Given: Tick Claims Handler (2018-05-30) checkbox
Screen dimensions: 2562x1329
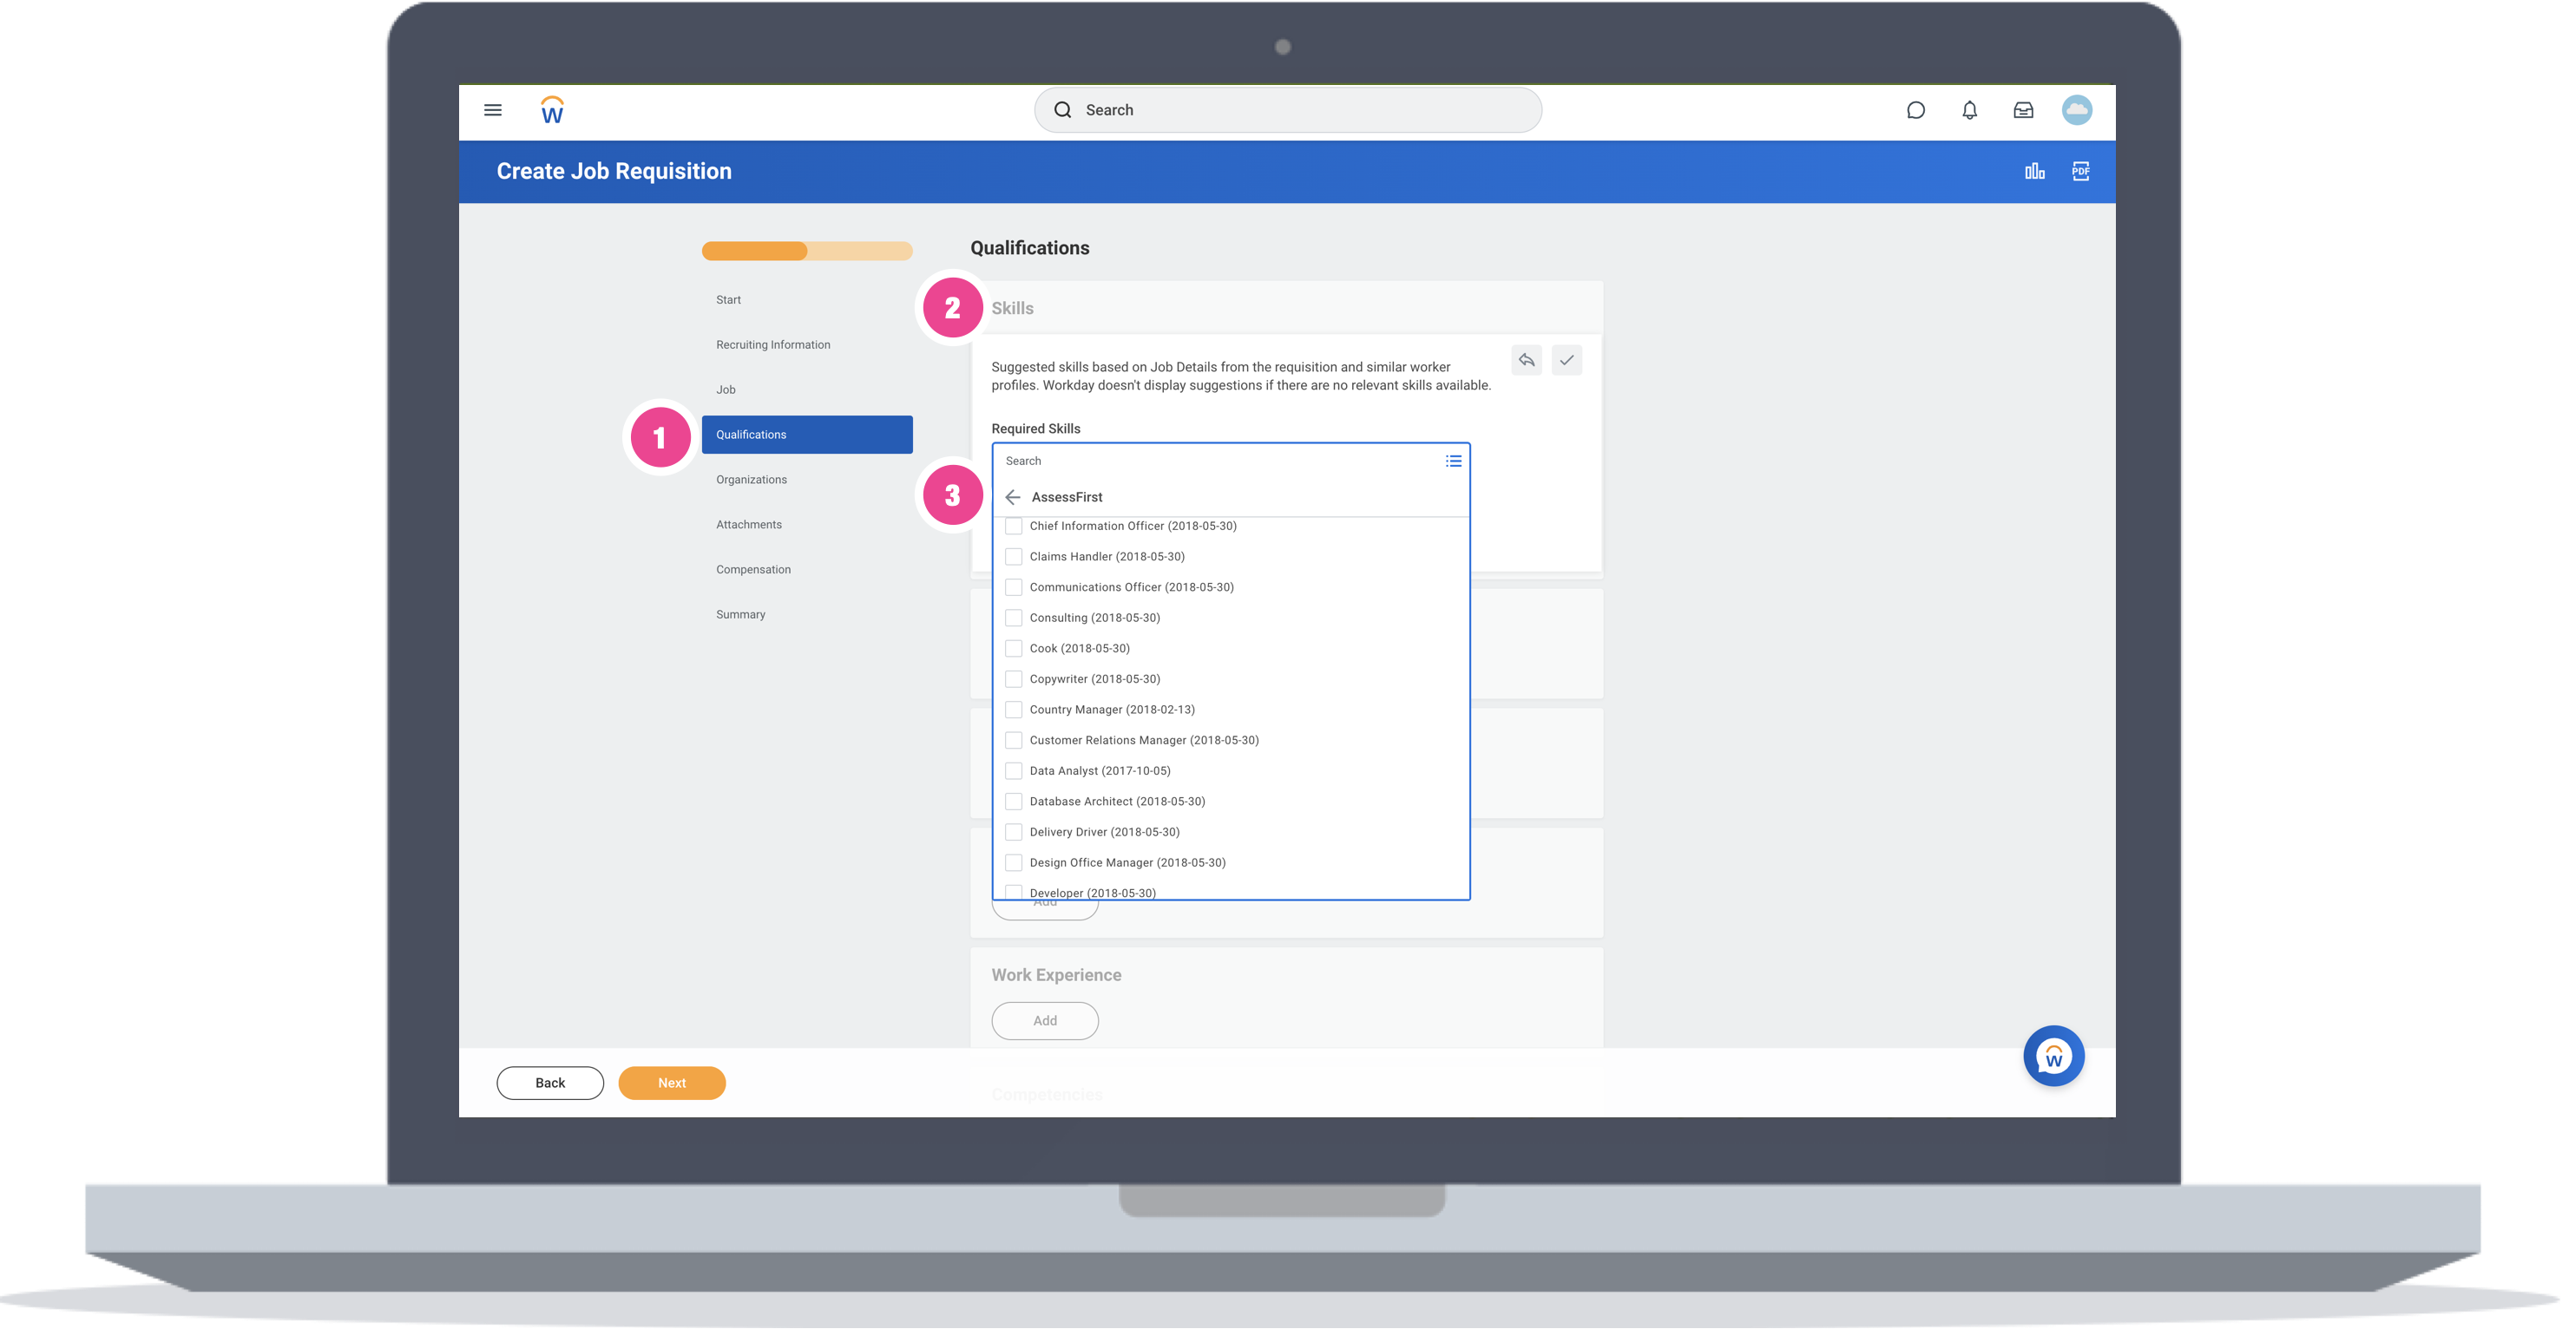Looking at the screenshot, I should click(x=1014, y=557).
